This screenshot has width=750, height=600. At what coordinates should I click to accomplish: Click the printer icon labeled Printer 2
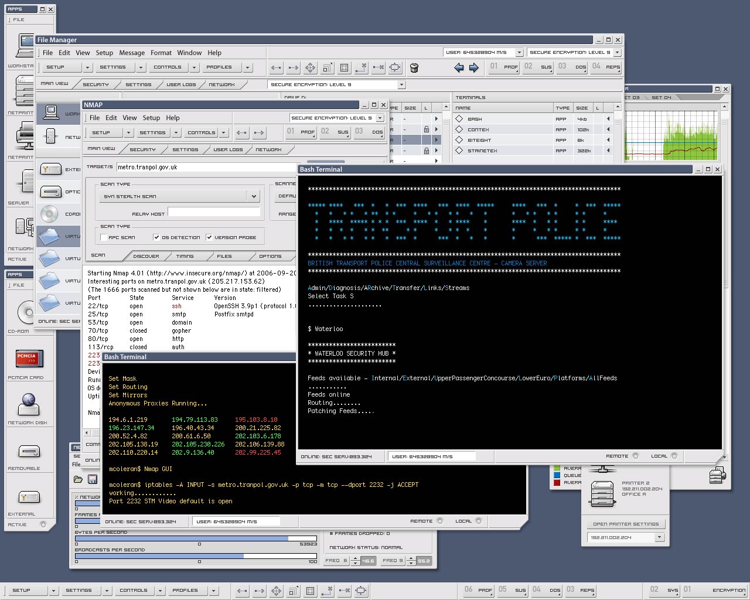(x=602, y=493)
